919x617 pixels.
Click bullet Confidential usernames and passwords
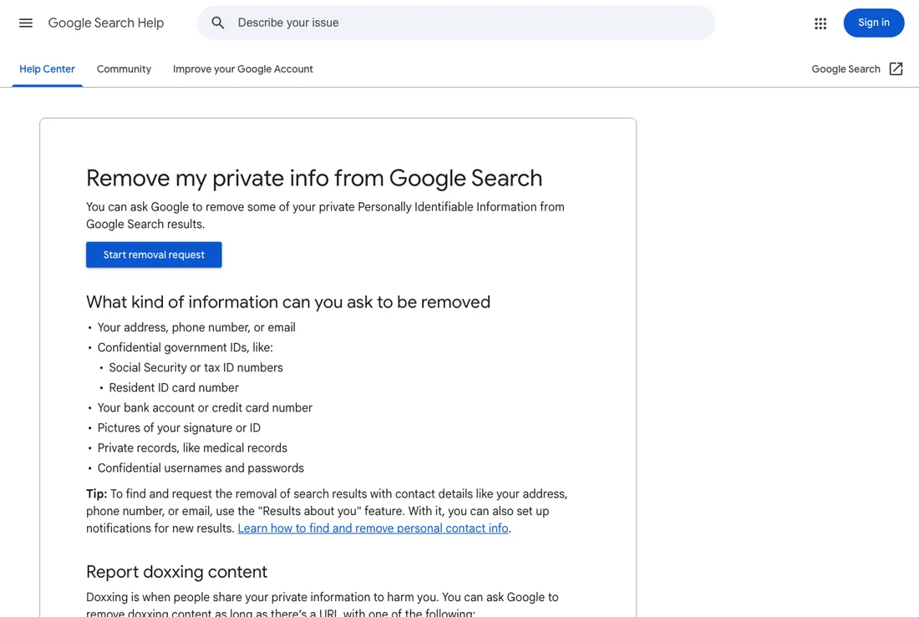(x=201, y=468)
